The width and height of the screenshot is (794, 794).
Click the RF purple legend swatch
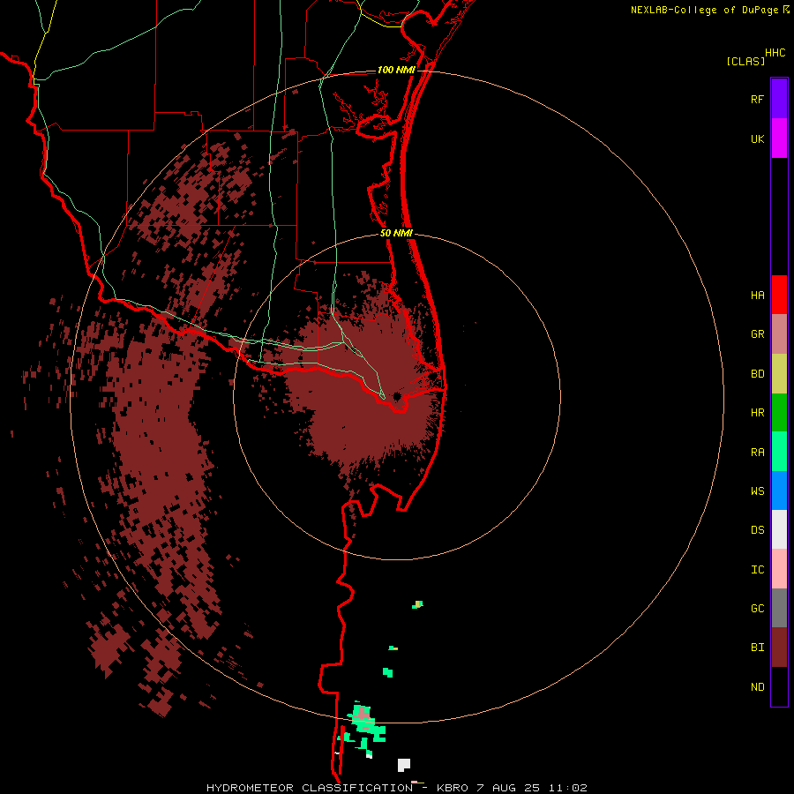[x=779, y=98]
